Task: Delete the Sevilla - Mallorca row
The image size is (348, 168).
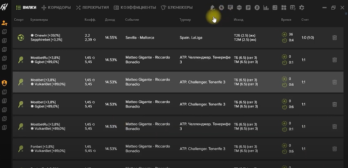Action: [335, 38]
